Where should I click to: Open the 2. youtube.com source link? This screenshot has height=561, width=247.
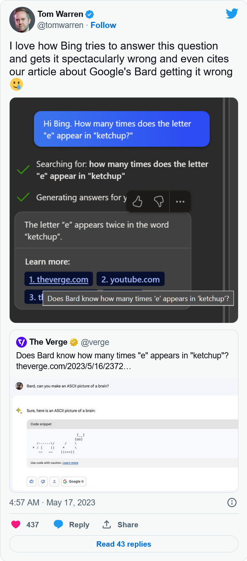tap(130, 279)
